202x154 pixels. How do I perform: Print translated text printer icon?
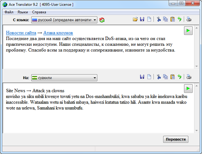[x=189, y=77]
